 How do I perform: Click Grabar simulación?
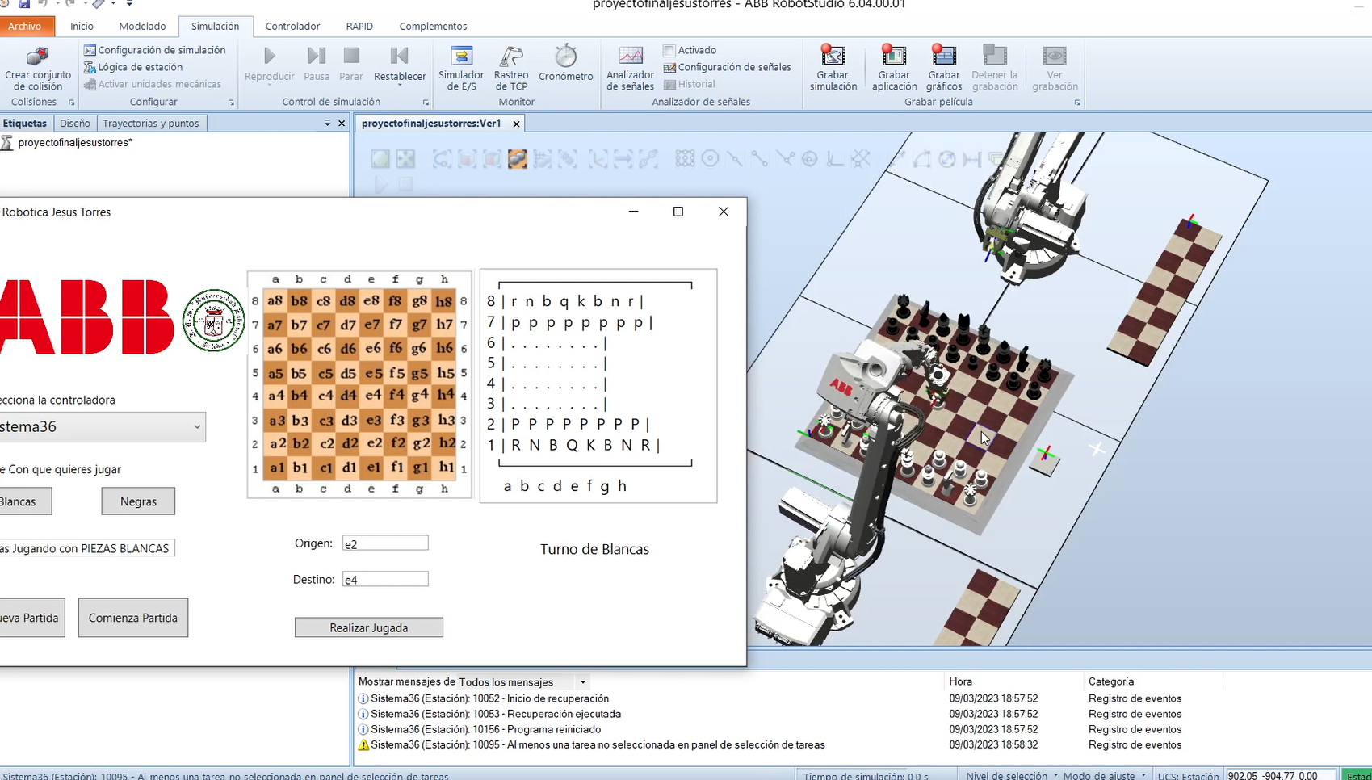(833, 68)
